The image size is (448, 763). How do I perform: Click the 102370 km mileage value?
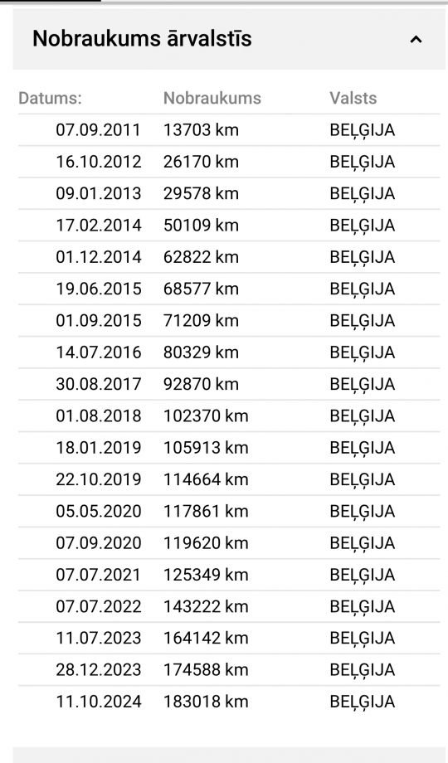(x=206, y=416)
